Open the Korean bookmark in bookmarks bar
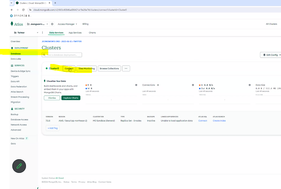This screenshot has width=281, height=189. point(21,16)
